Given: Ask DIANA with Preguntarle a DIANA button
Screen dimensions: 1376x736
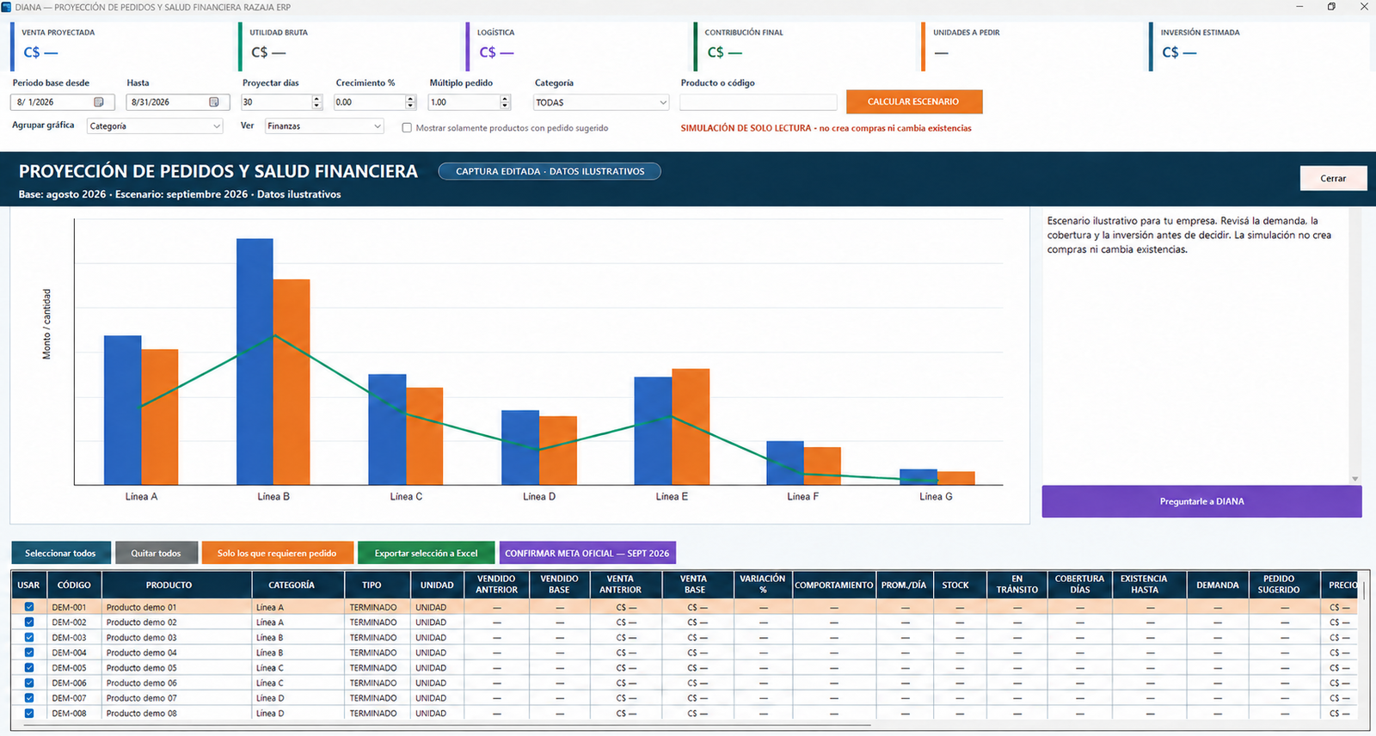Looking at the screenshot, I should pyautogui.click(x=1201, y=501).
